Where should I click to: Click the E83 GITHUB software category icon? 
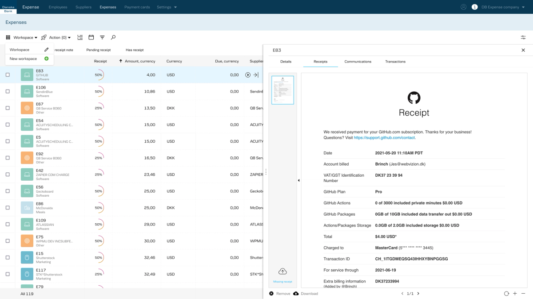(x=27, y=75)
